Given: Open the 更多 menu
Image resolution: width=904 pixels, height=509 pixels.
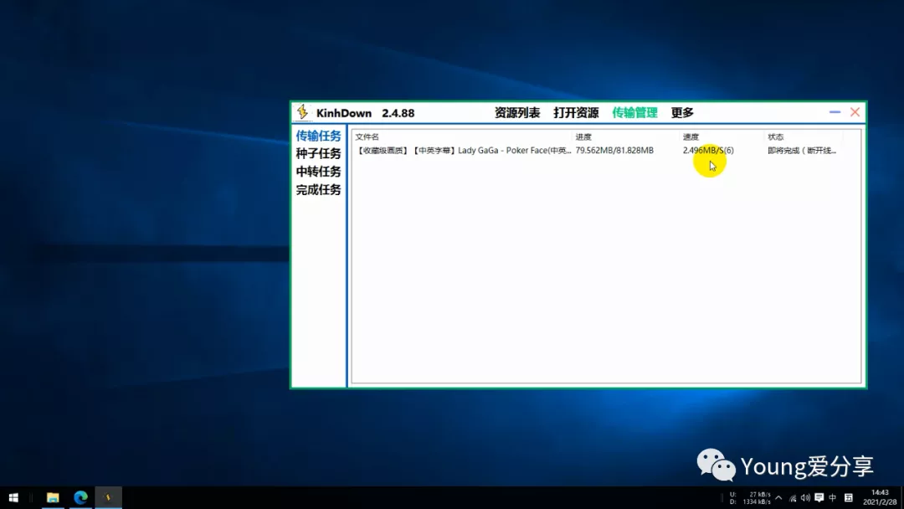Looking at the screenshot, I should [682, 113].
